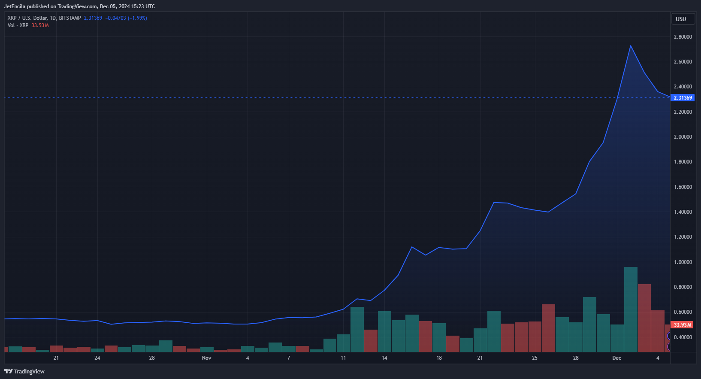The image size is (701, 379).
Task: Select the Vol · XRP indicator label
Action: pyautogui.click(x=18, y=25)
